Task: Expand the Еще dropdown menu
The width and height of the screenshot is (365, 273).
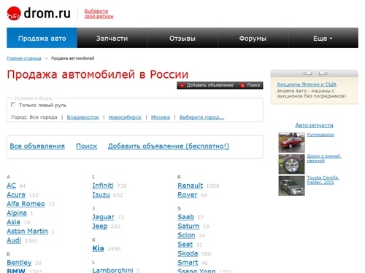Action: tap(323, 38)
